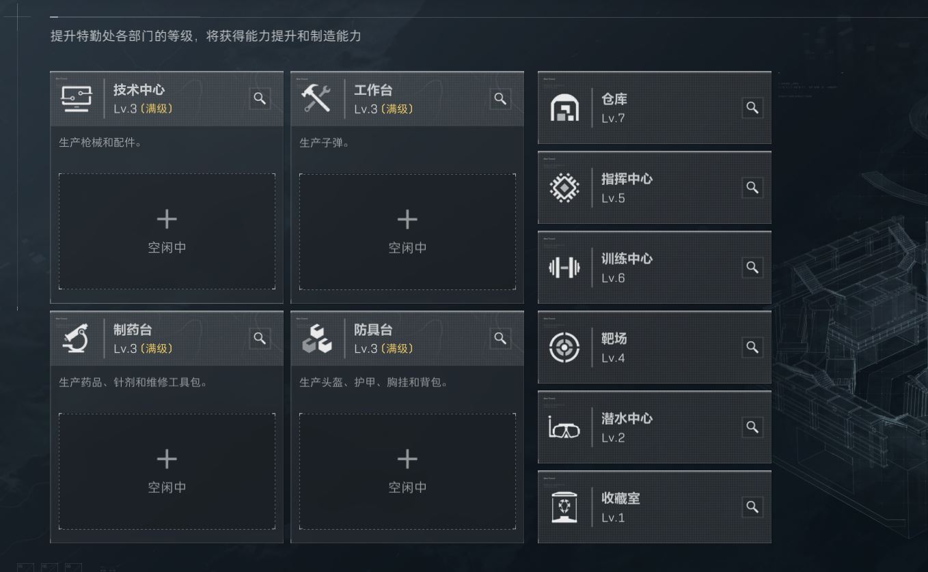
Task: Click the 靶场 target icon
Action: pos(564,347)
